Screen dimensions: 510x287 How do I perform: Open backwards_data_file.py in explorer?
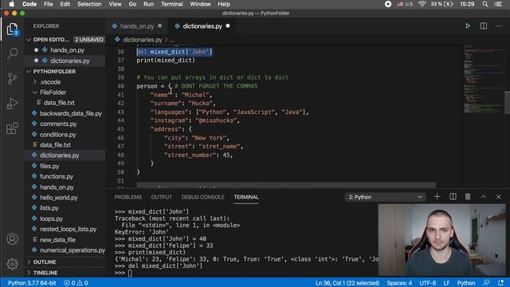coord(71,113)
